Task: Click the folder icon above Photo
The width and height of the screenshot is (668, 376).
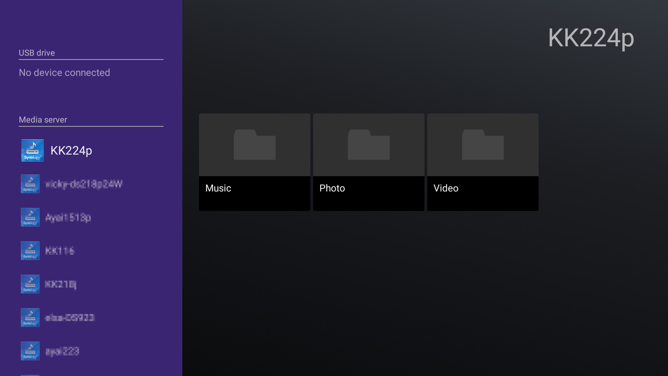Action: coord(369,144)
